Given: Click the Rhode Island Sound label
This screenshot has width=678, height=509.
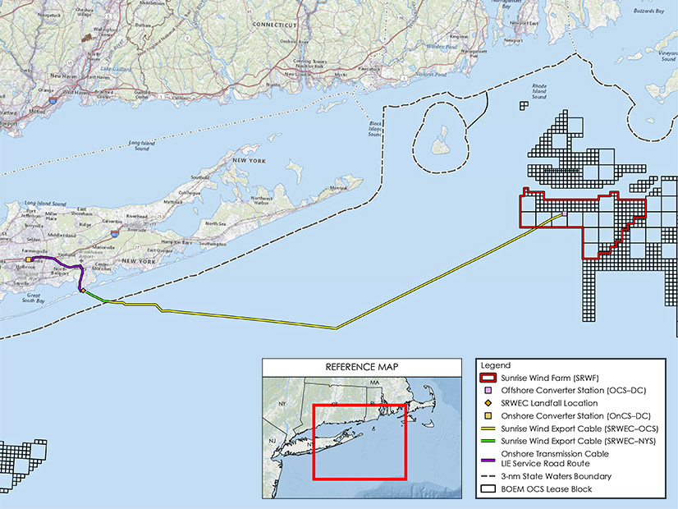Looking at the screenshot, I should click(x=538, y=92).
